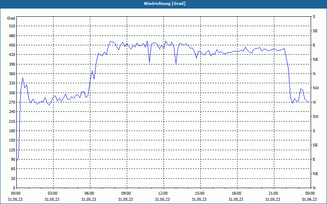Select the N label at the 360 level
327x204 pixels.
[x=314, y=74]
